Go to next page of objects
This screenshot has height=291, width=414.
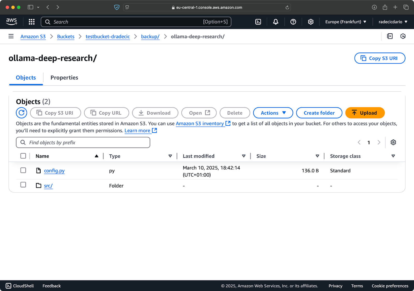tap(379, 142)
